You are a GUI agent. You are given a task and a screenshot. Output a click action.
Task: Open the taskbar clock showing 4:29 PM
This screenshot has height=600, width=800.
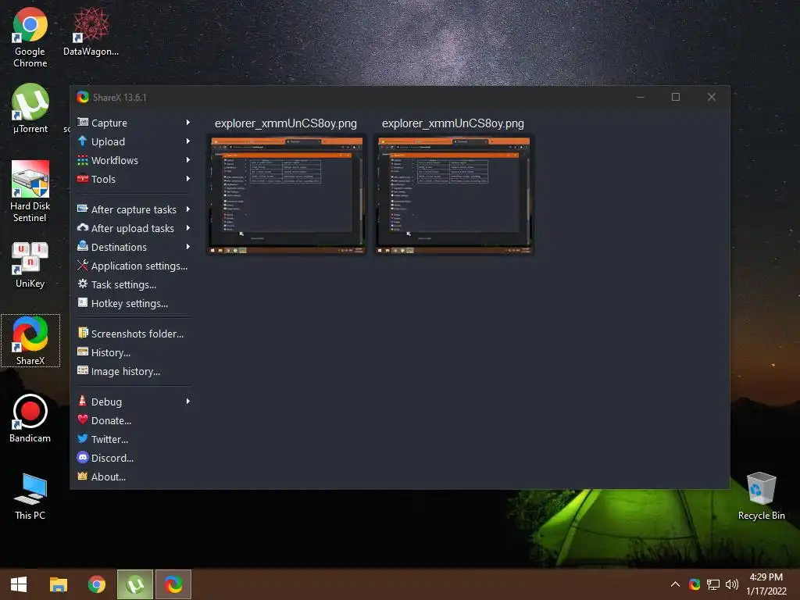click(766, 584)
